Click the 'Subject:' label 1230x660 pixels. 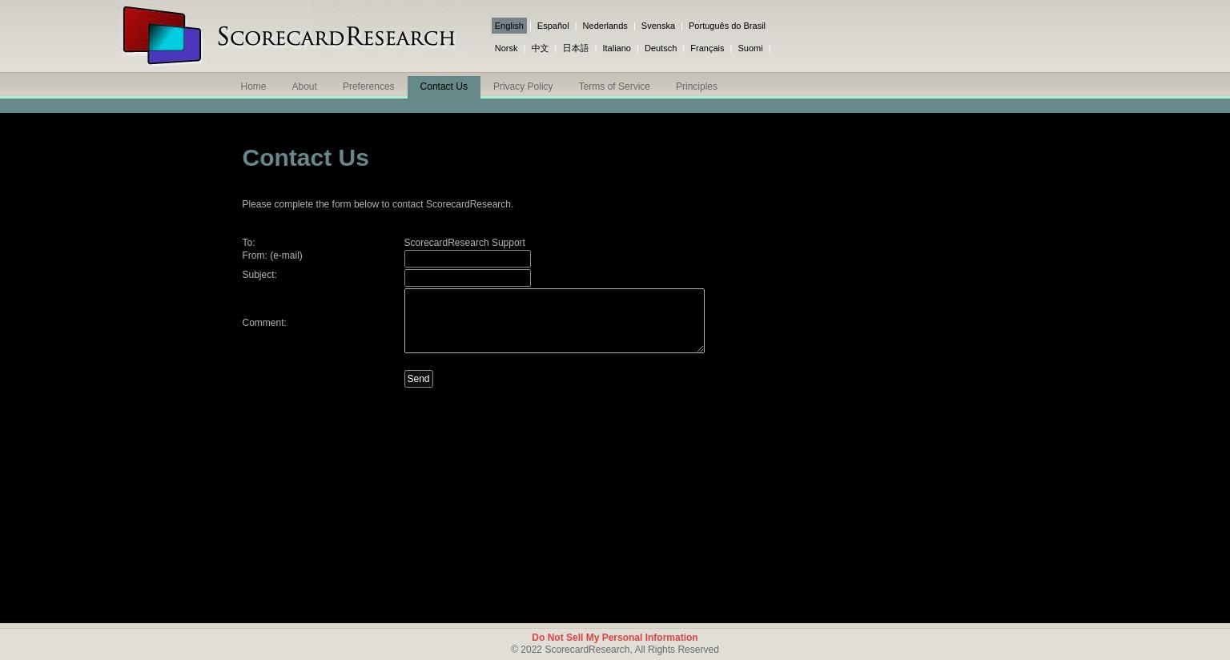tap(259, 275)
